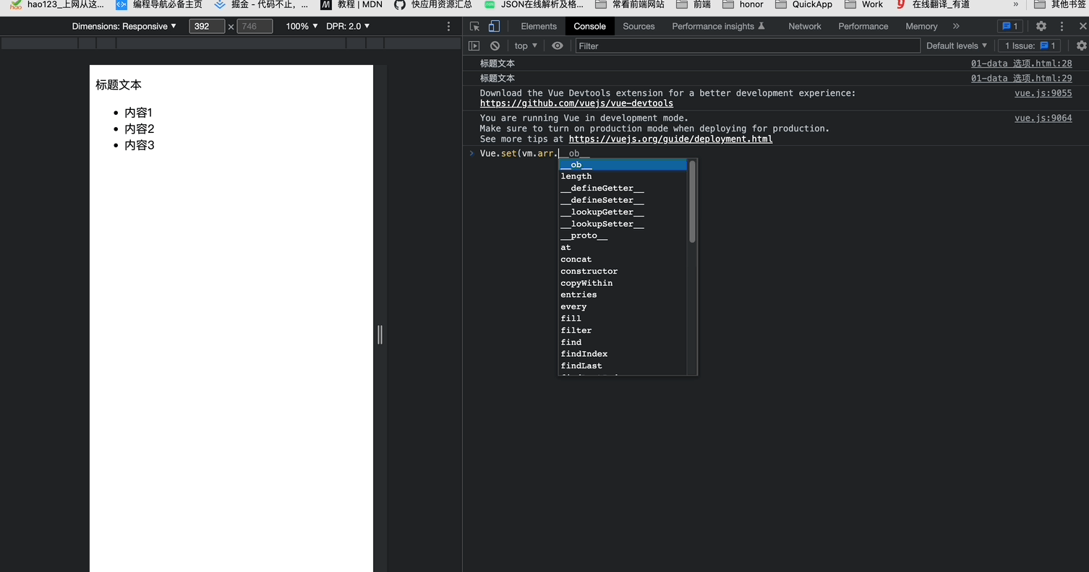Select length autocomplete suggestion
This screenshot has width=1089, height=572.
(x=623, y=176)
